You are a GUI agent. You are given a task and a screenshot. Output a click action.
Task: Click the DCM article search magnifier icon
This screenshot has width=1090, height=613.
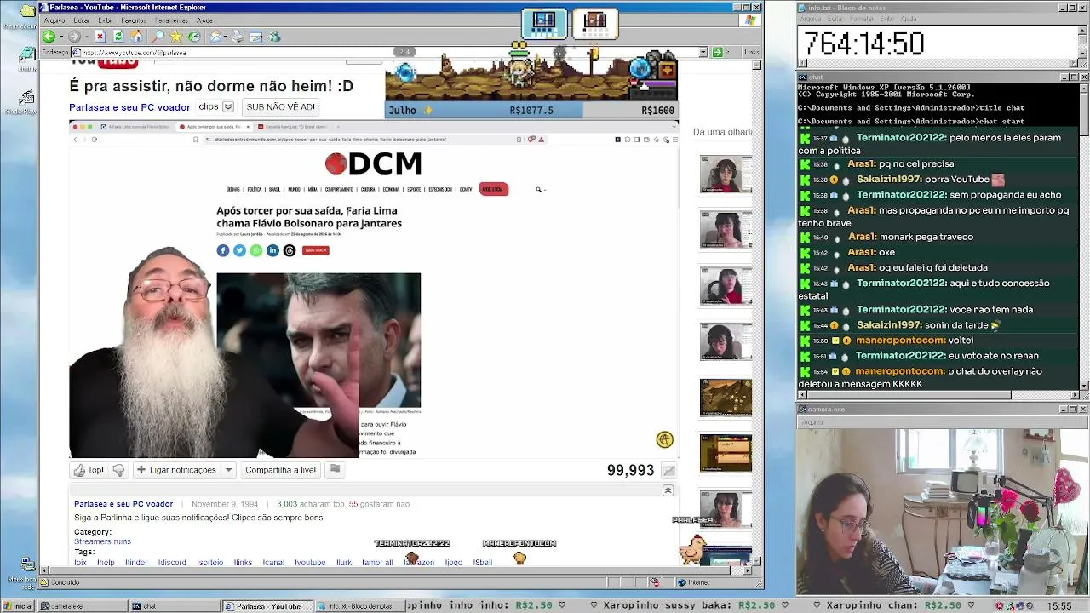coord(538,189)
